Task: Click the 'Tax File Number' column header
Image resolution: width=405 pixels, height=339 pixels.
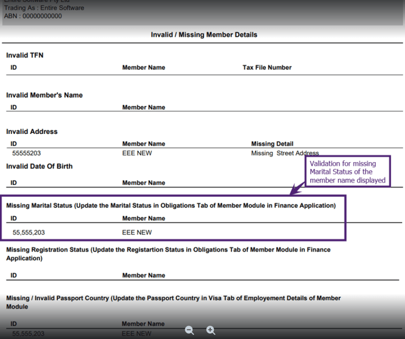Action: coord(267,68)
